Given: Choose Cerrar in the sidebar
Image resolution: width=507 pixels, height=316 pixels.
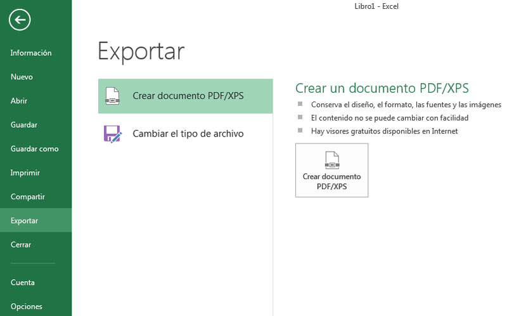Looking at the screenshot, I should [x=21, y=244].
